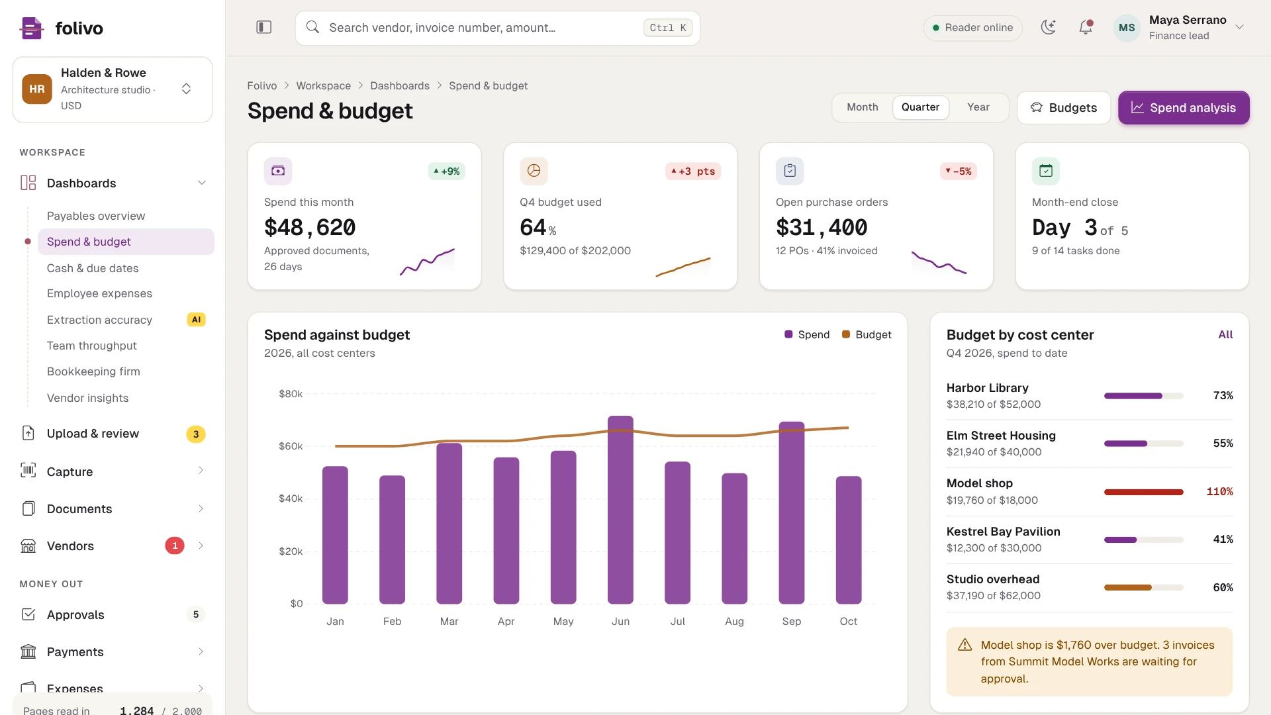Click the warning triangle in Model shop alert
This screenshot has height=715, width=1271.
point(965,645)
